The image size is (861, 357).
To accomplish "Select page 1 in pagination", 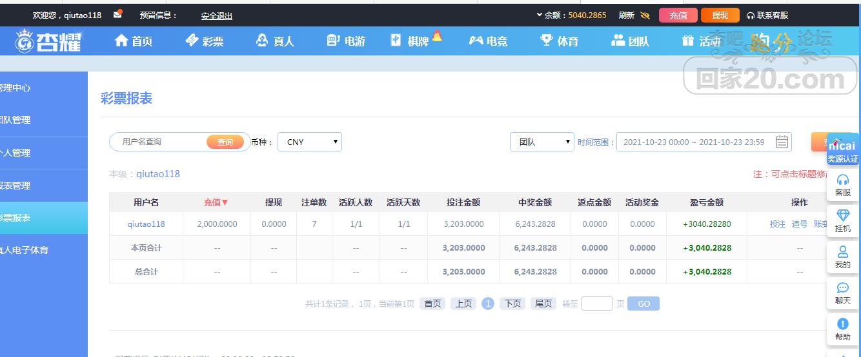I will (488, 304).
